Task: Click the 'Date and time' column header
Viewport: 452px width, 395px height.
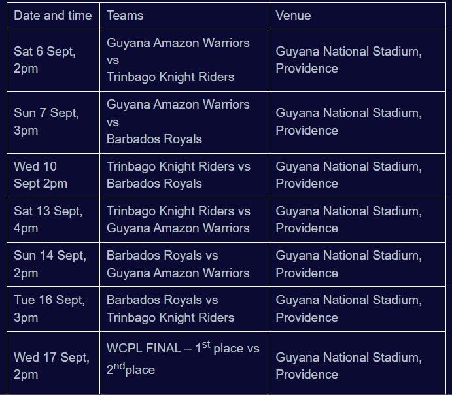Action: pos(53,16)
